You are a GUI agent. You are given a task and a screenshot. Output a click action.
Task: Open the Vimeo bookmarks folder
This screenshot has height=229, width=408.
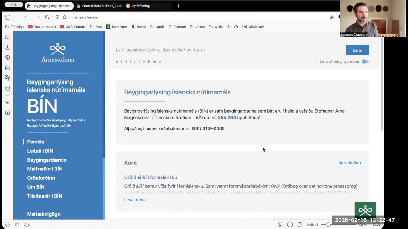pos(197,27)
